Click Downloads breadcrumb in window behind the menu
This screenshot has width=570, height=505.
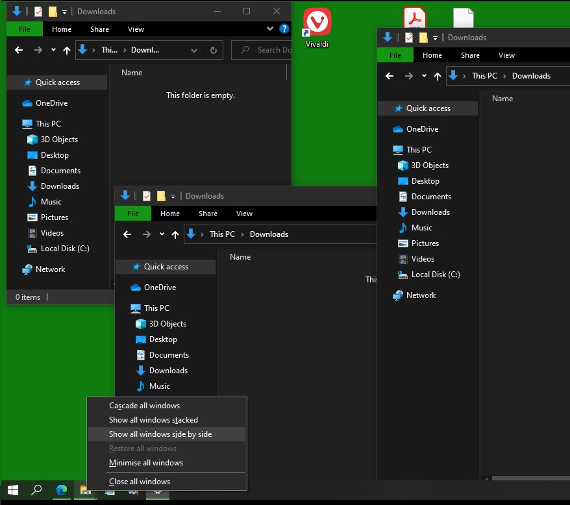pyautogui.click(x=269, y=234)
